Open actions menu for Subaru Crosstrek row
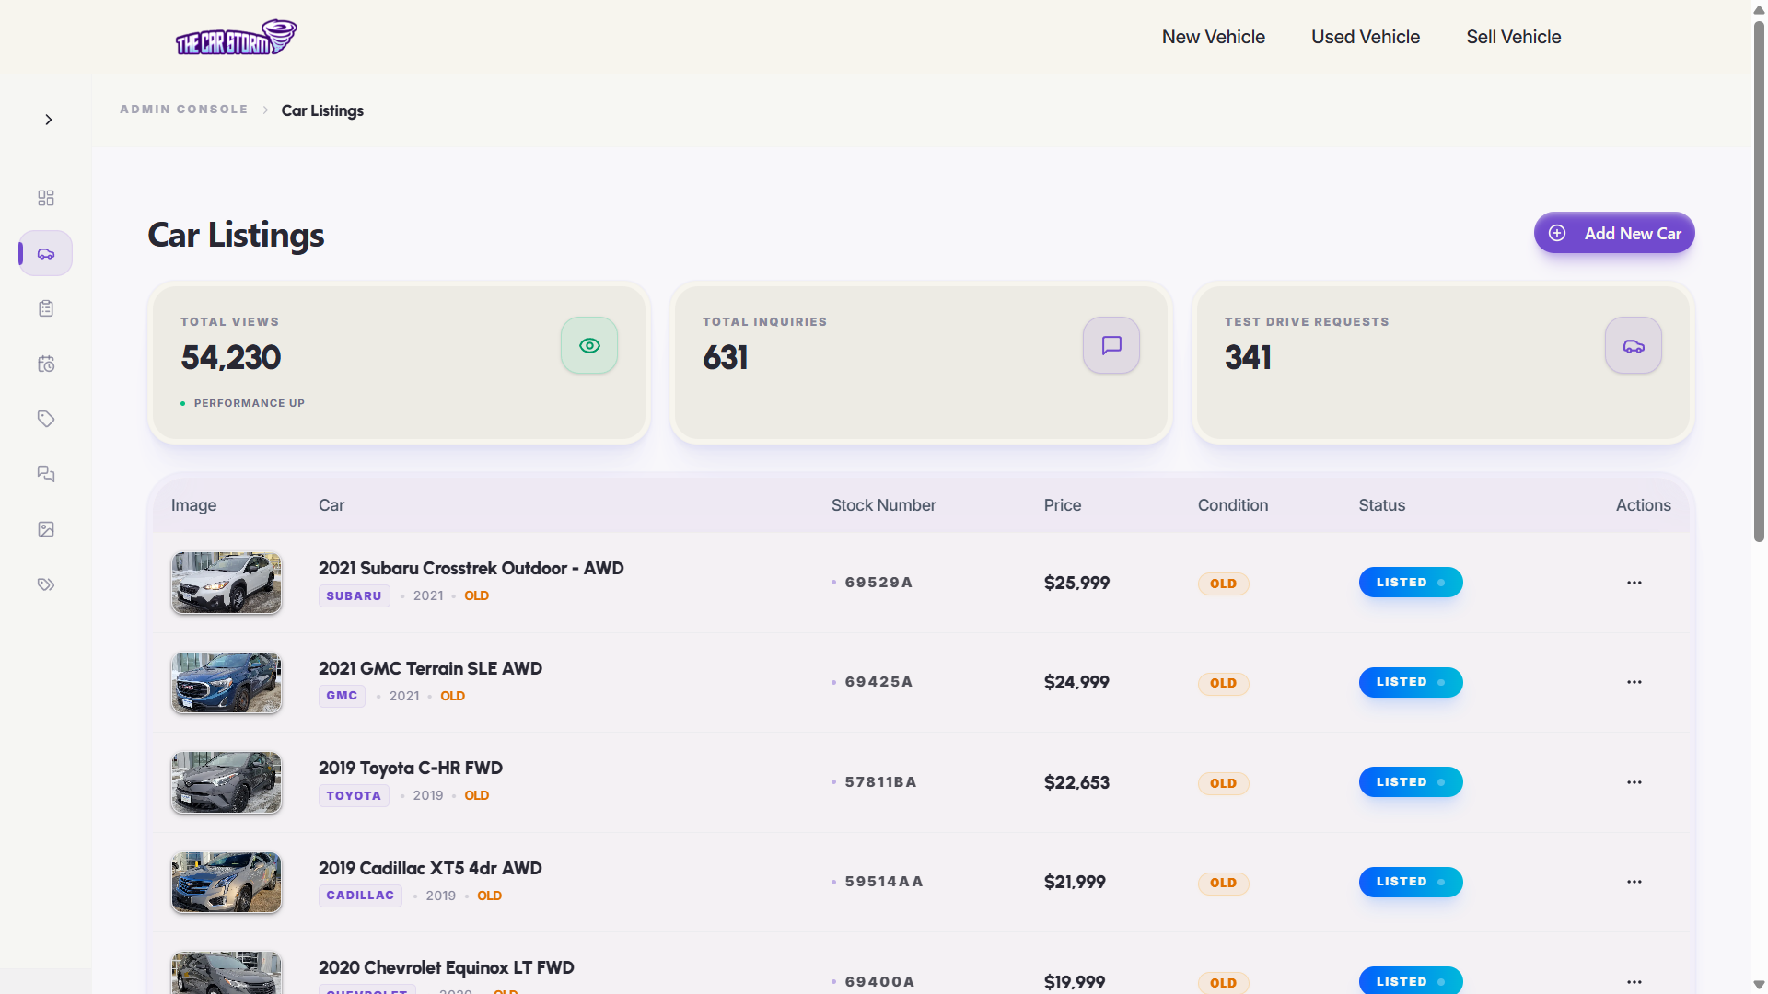This screenshot has height=994, width=1768. point(1634,583)
